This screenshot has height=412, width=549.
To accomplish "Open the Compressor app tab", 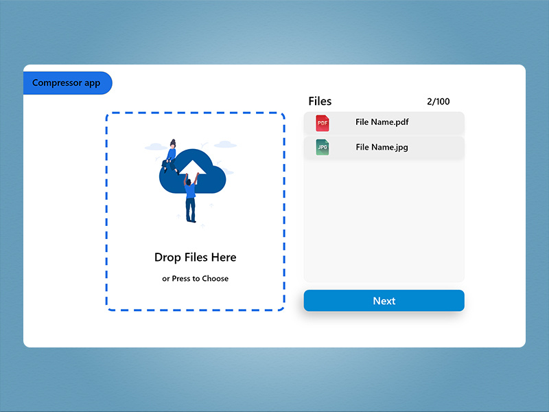I will (x=67, y=83).
